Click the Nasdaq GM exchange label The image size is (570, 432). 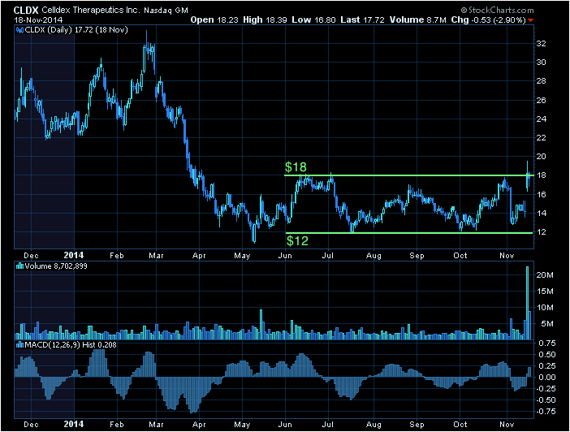(166, 11)
